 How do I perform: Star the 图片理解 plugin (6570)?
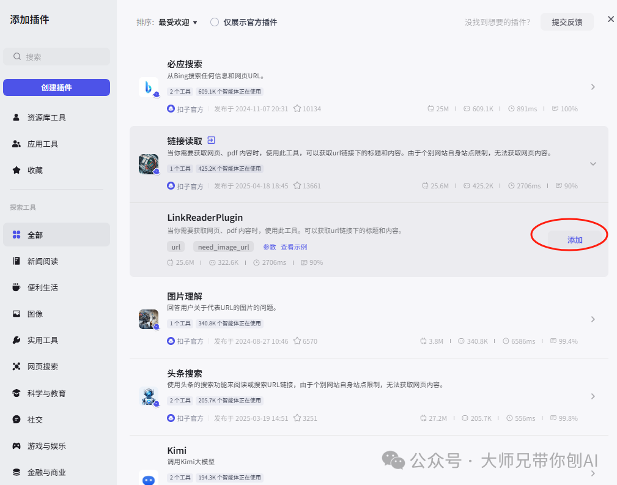297,341
